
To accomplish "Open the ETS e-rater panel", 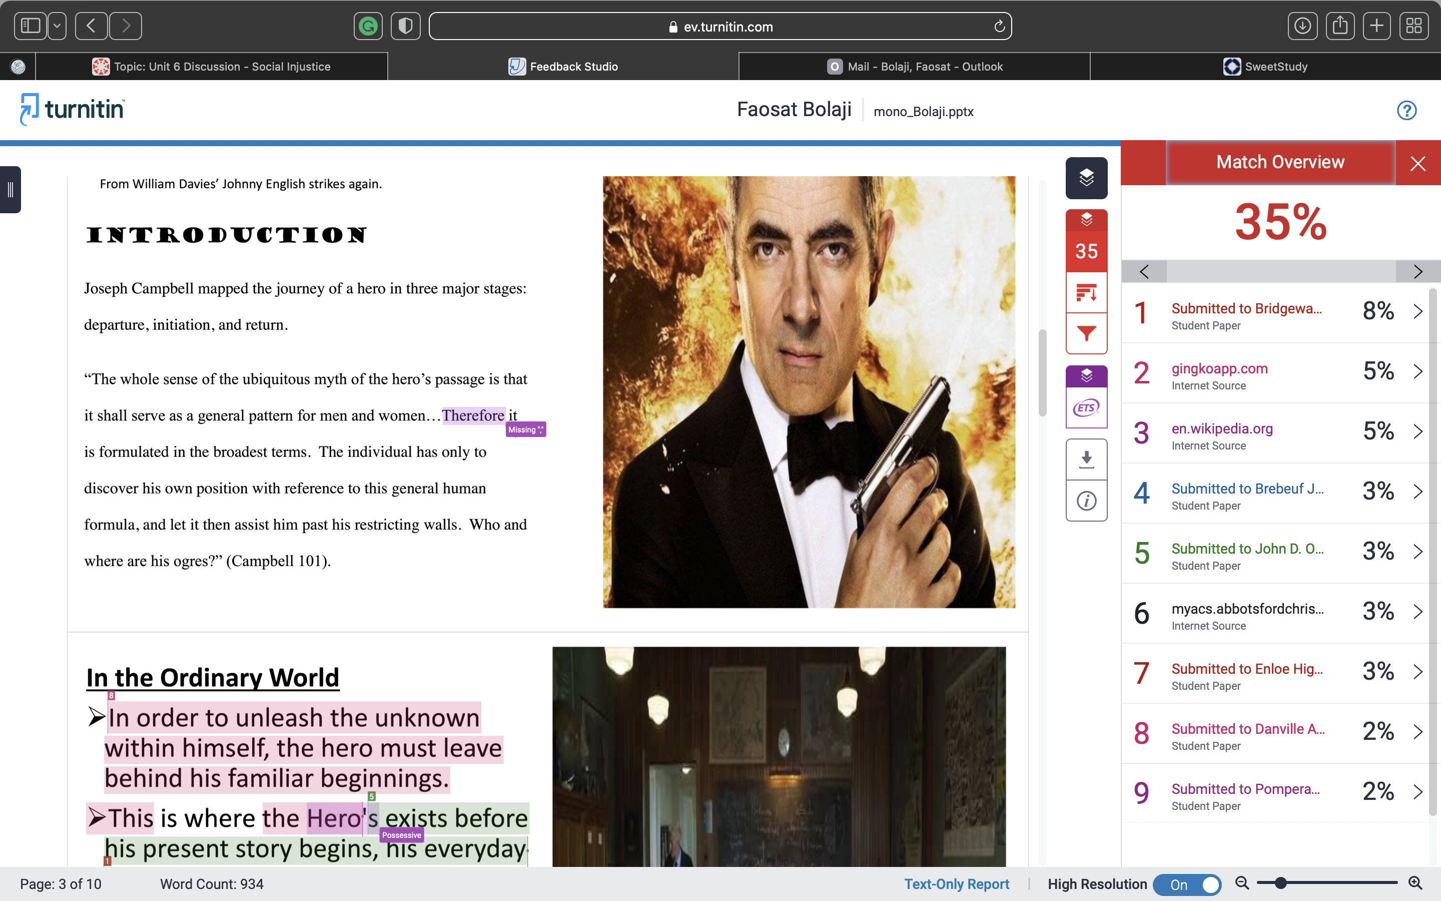I will [x=1086, y=408].
